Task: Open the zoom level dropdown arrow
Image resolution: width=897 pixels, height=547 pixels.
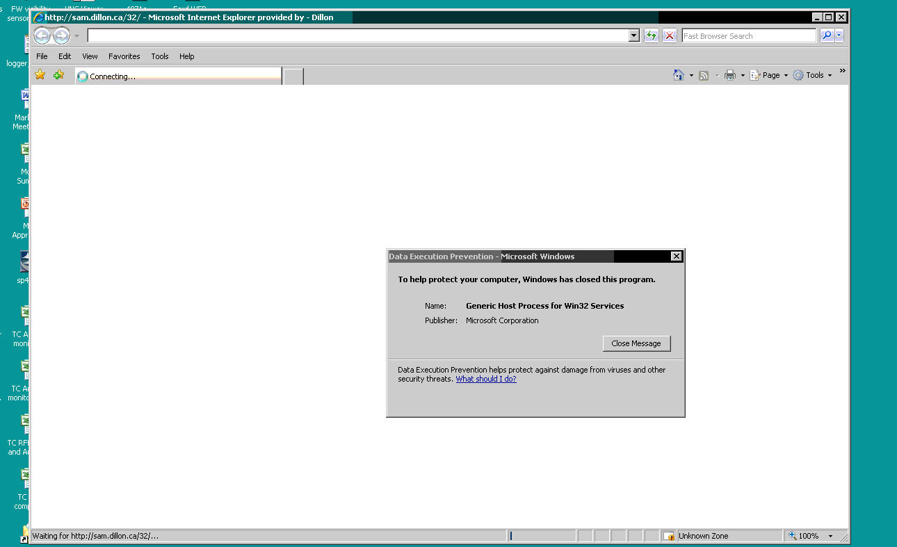Action: click(832, 535)
